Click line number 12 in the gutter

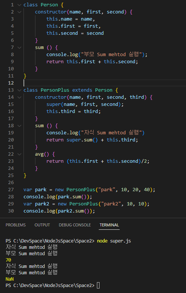coord(11,83)
